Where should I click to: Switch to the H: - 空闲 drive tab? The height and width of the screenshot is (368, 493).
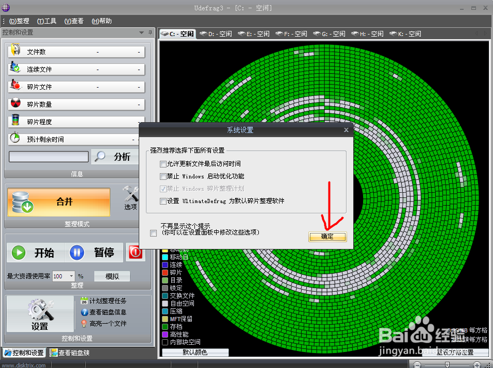367,34
